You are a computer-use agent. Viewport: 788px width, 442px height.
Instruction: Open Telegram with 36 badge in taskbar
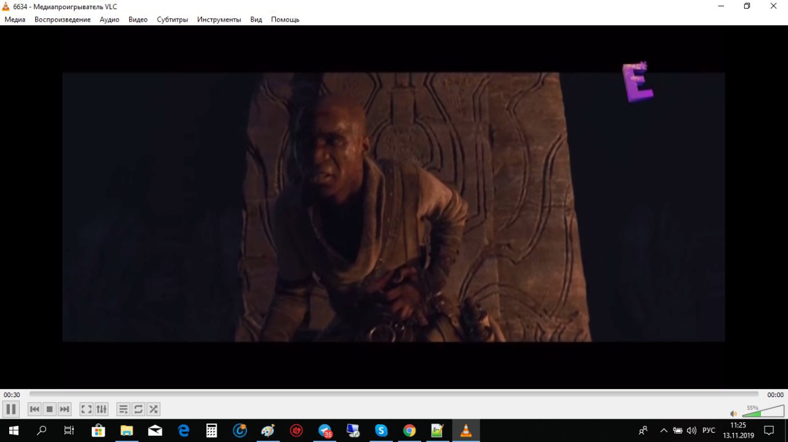(x=325, y=430)
